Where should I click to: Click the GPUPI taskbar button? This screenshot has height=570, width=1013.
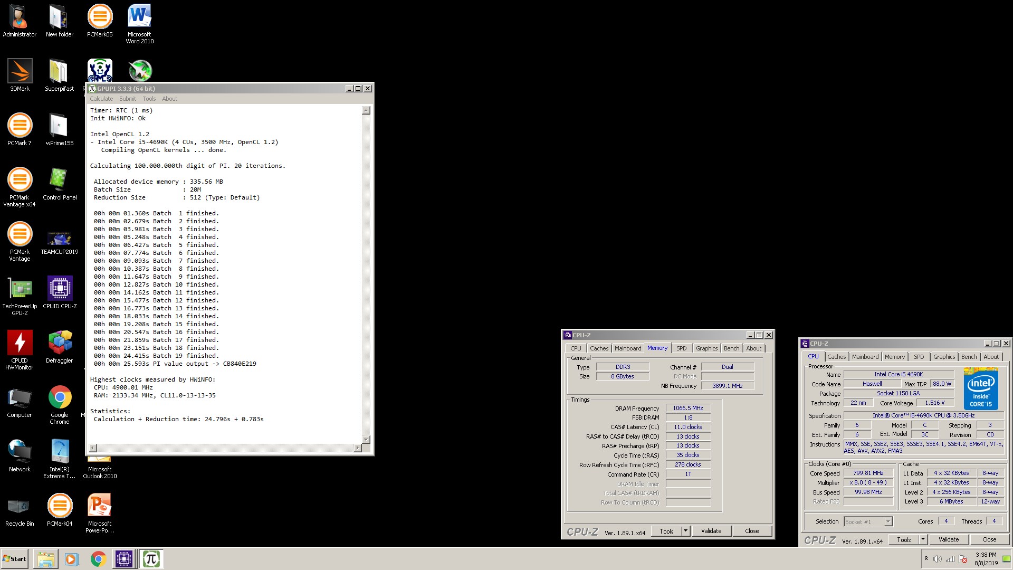[151, 559]
